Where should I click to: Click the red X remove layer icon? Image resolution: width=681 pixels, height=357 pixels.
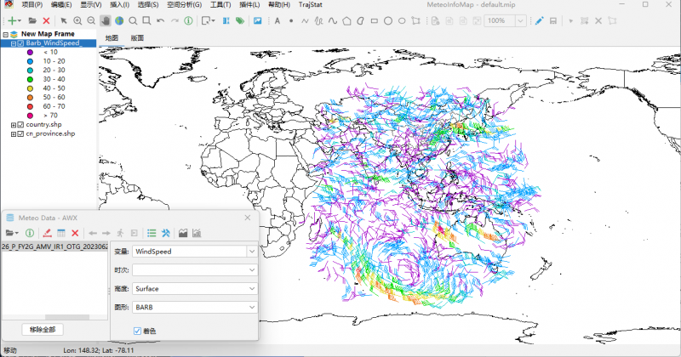(46, 20)
